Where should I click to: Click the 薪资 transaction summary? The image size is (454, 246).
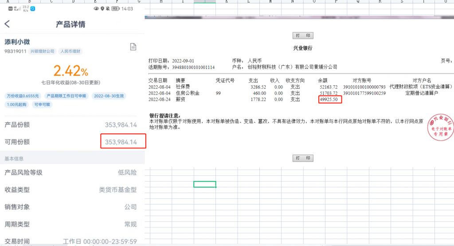180,99
